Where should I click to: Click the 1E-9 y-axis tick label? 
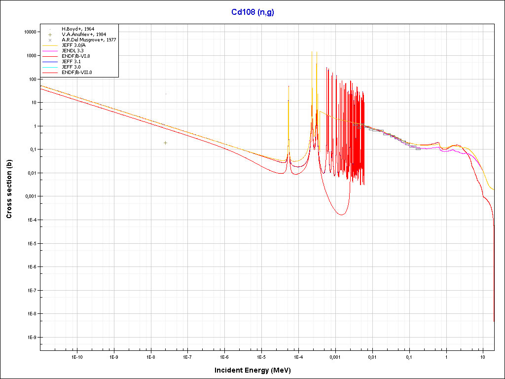pyautogui.click(x=31, y=337)
